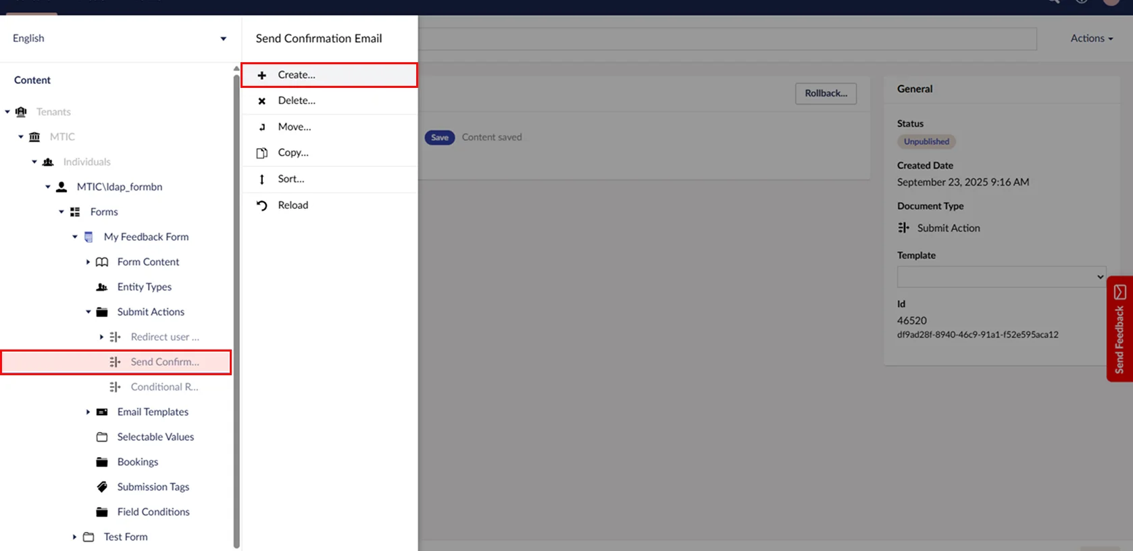Screen dimensions: 1133x551
Task: Expand the Test Form node
Action: coord(74,537)
